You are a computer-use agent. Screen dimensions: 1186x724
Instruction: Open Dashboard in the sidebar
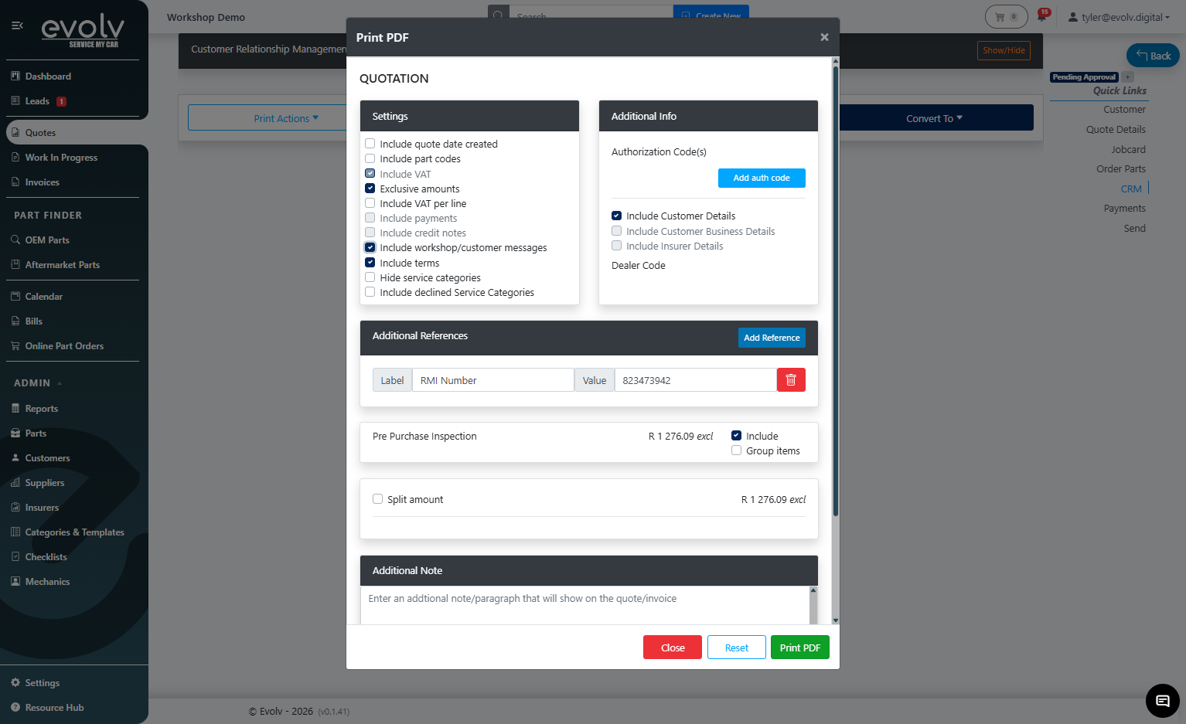click(48, 76)
